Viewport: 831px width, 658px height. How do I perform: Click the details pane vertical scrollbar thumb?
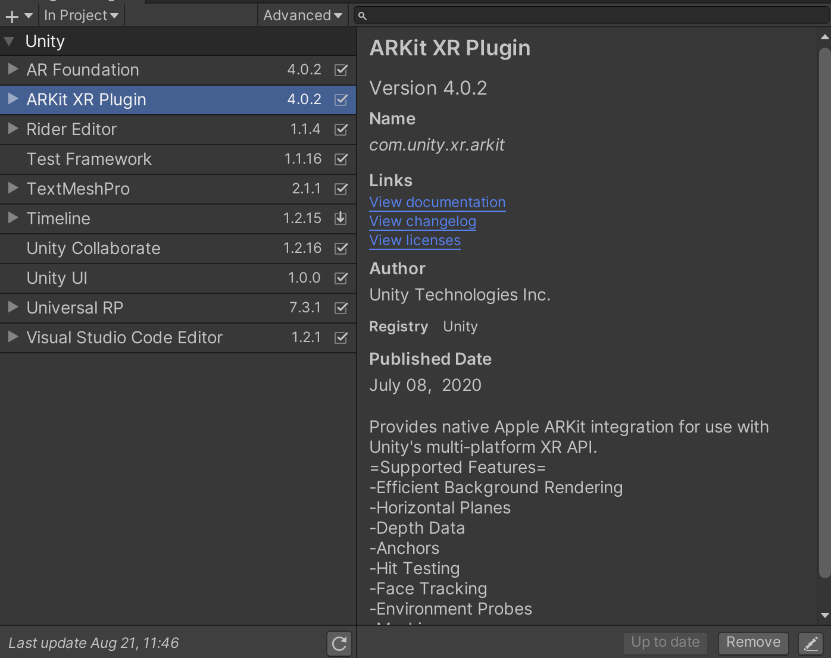pos(824,313)
